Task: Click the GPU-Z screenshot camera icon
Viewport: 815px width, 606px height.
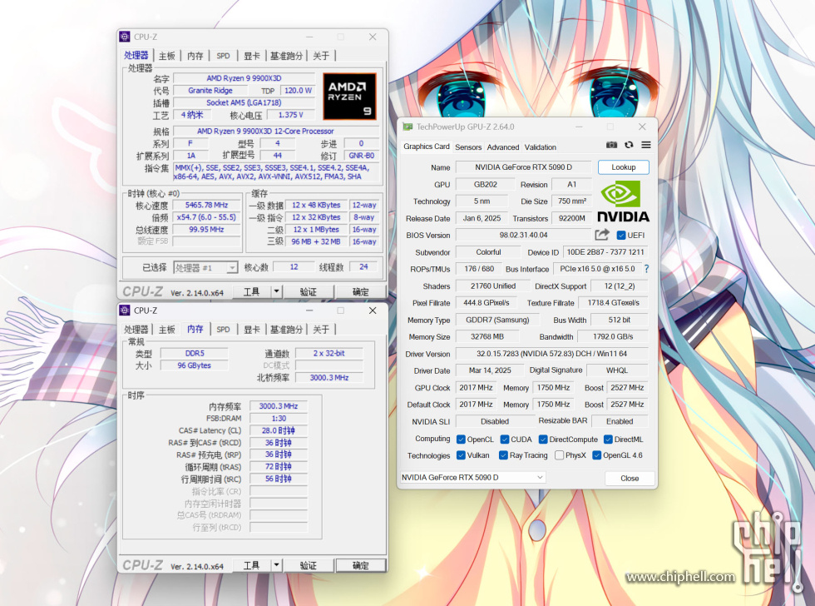Action: point(611,145)
